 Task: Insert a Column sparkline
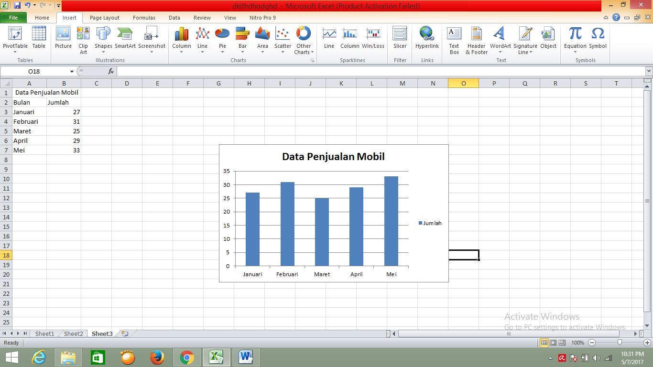coord(350,38)
